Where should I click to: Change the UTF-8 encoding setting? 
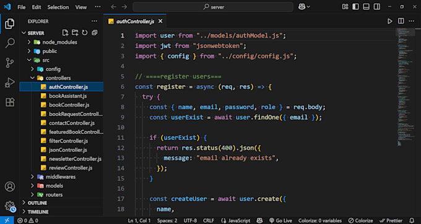click(x=190, y=220)
